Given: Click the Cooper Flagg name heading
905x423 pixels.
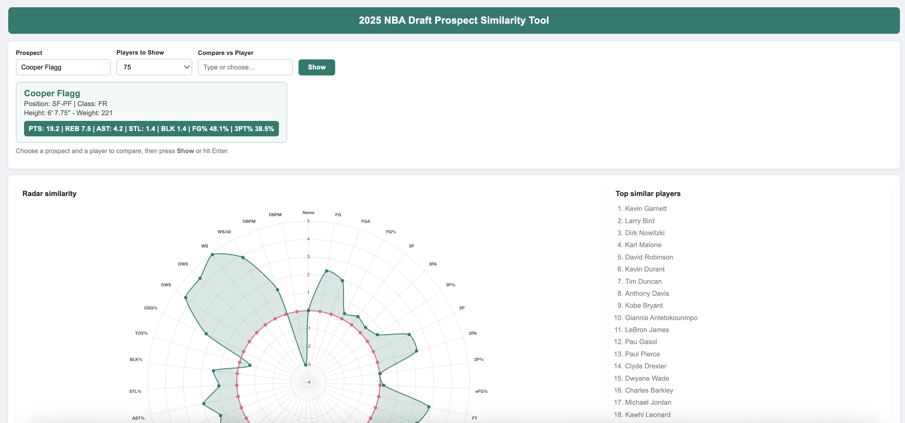Looking at the screenshot, I should pos(52,93).
